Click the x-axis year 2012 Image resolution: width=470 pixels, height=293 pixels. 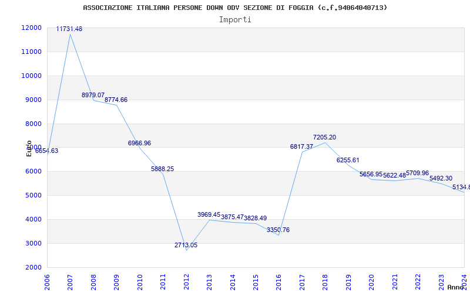(x=186, y=282)
